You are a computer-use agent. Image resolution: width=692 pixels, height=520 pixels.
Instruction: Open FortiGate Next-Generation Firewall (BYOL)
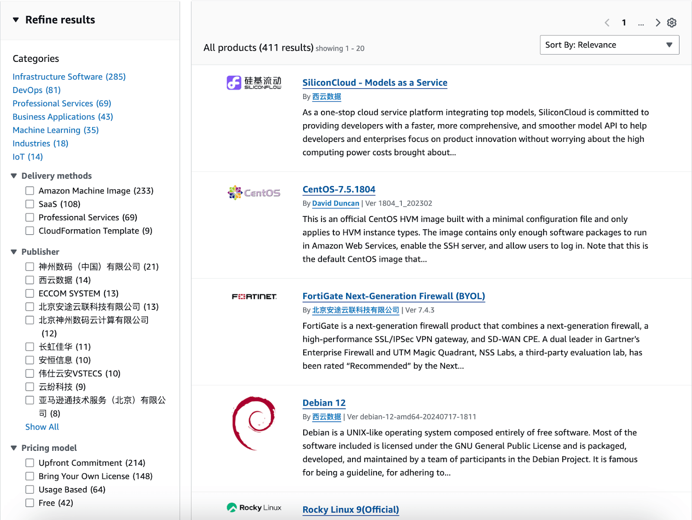tap(394, 296)
